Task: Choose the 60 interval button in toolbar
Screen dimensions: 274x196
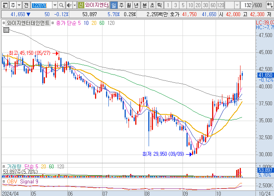Action: click(213, 5)
